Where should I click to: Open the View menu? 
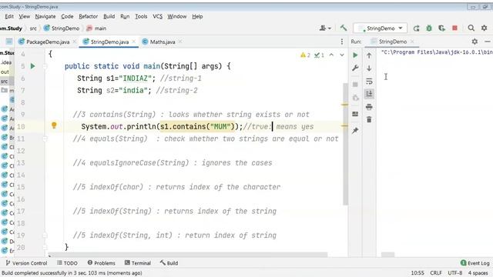point(24,16)
